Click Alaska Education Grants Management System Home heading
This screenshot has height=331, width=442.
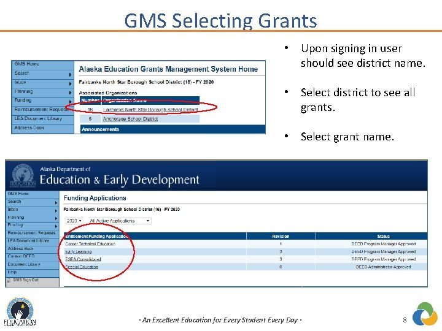(x=168, y=69)
